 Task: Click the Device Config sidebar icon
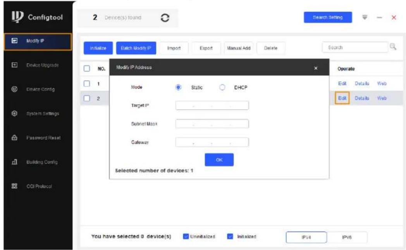(x=14, y=89)
